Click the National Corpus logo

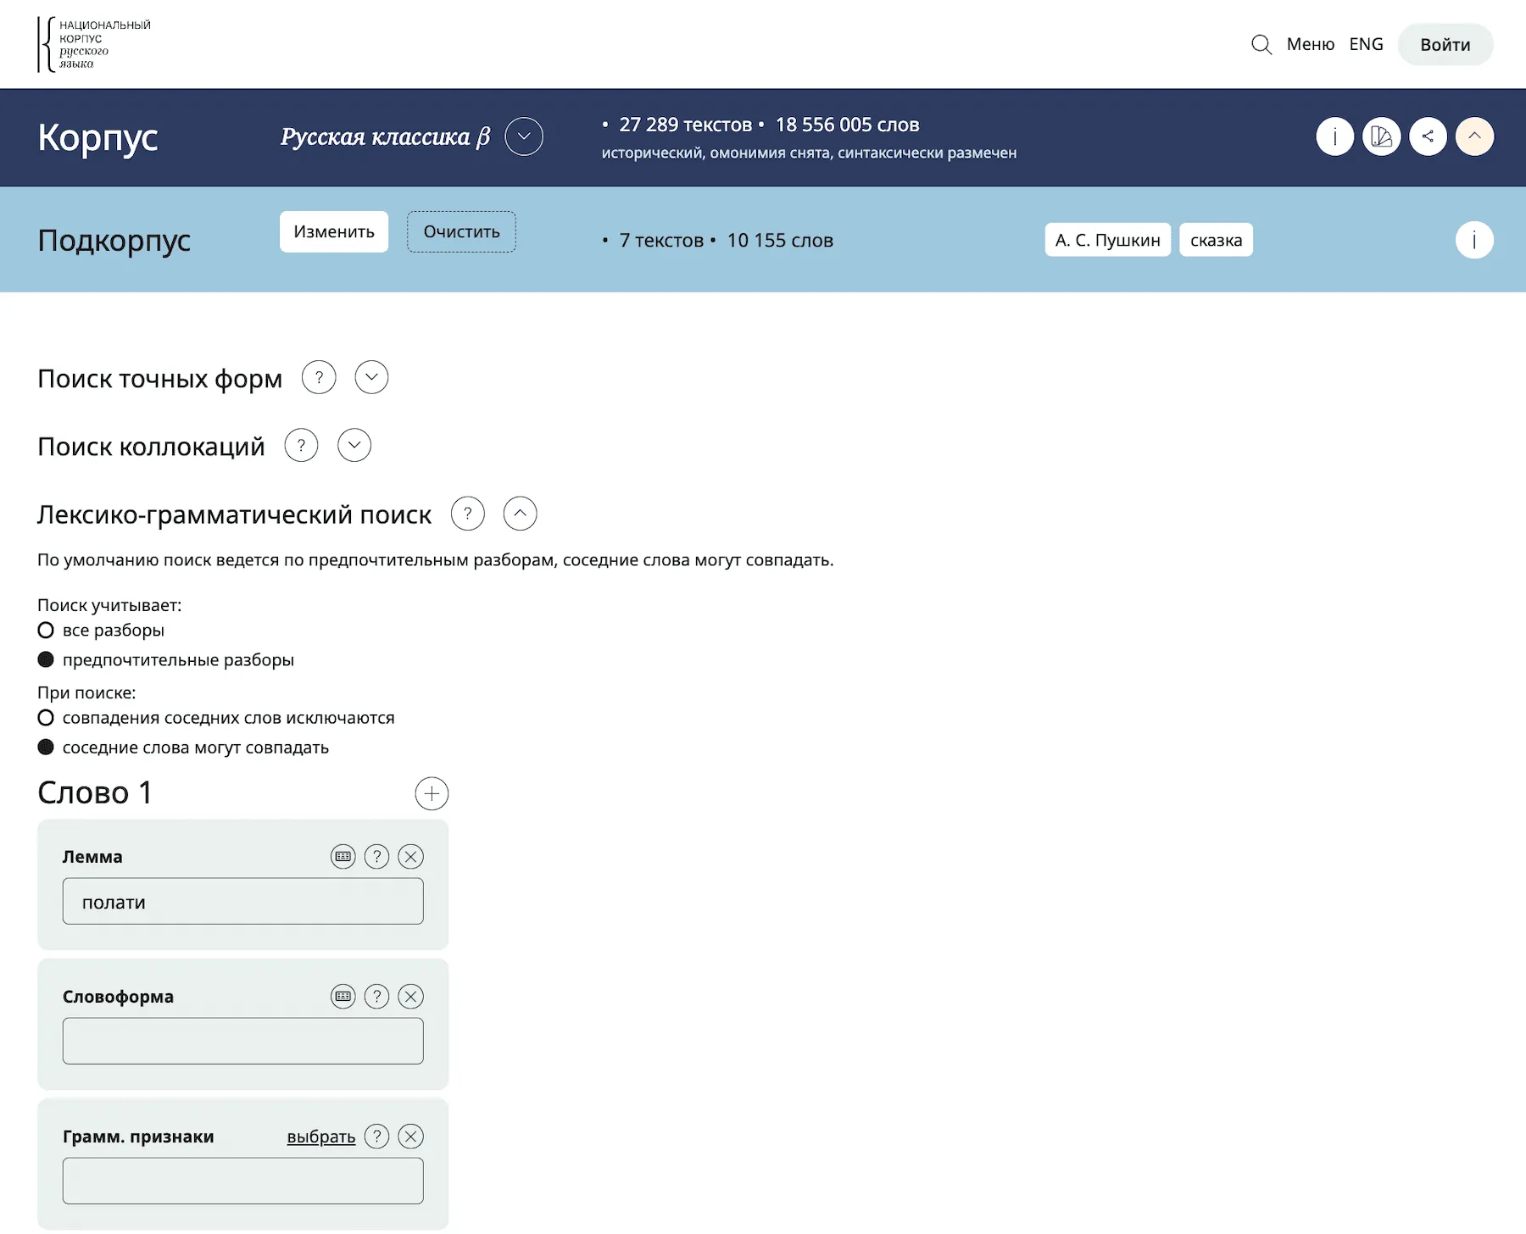(94, 44)
